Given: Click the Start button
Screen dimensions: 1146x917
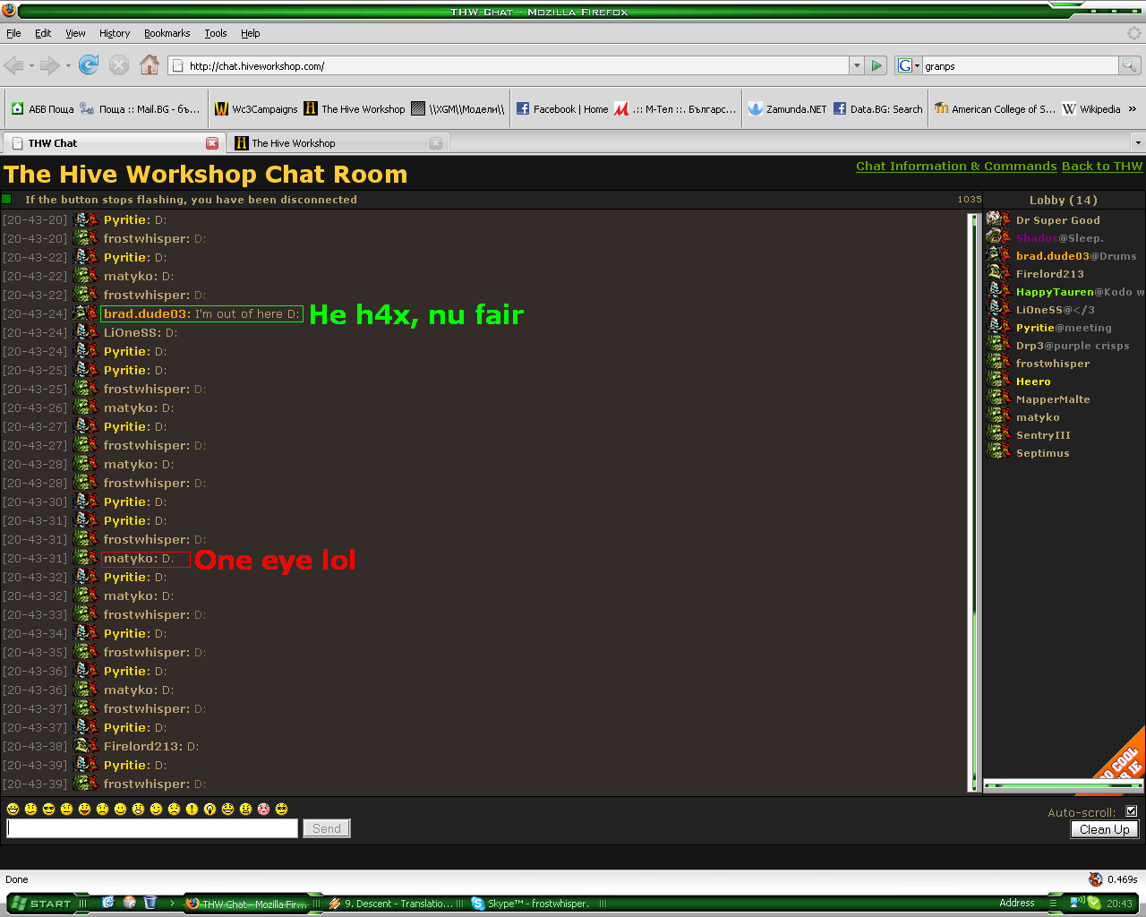Looking at the screenshot, I should [40, 904].
